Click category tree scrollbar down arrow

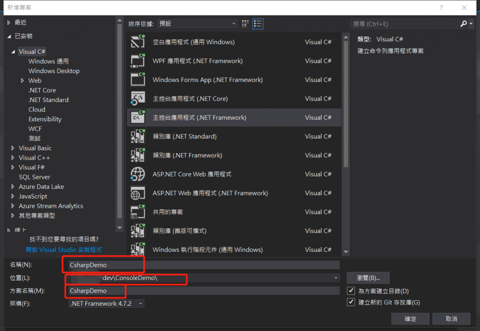[120, 228]
